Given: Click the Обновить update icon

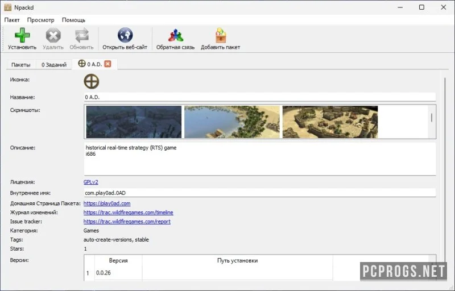Looking at the screenshot, I should [81, 35].
